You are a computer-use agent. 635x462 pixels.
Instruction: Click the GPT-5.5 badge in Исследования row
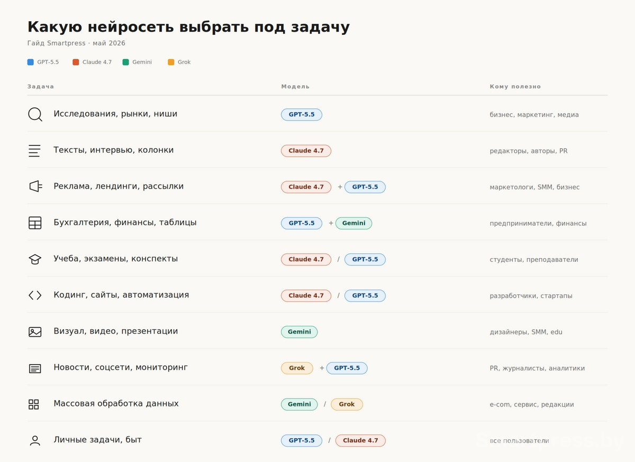(302, 115)
